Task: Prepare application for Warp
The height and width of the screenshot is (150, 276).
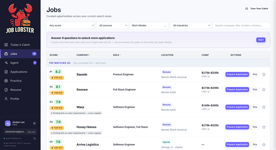Action: point(237,107)
